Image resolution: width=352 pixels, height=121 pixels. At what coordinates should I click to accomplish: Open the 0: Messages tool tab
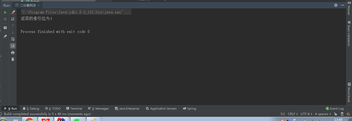point(98,109)
